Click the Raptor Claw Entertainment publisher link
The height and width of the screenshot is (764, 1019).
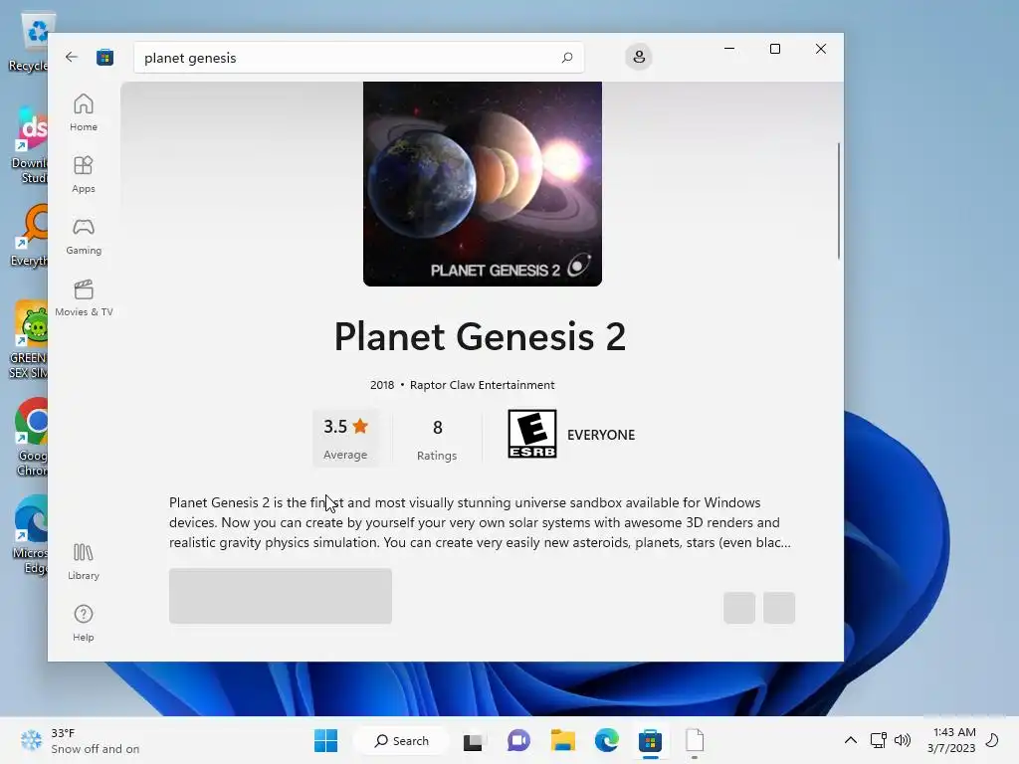[483, 385]
